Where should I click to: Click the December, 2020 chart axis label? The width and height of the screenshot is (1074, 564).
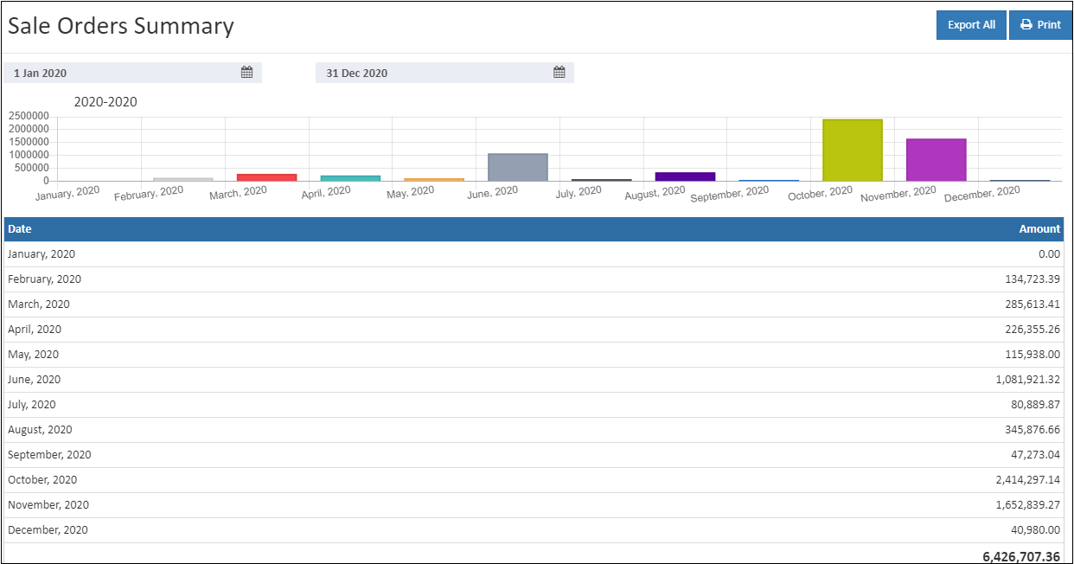click(982, 194)
